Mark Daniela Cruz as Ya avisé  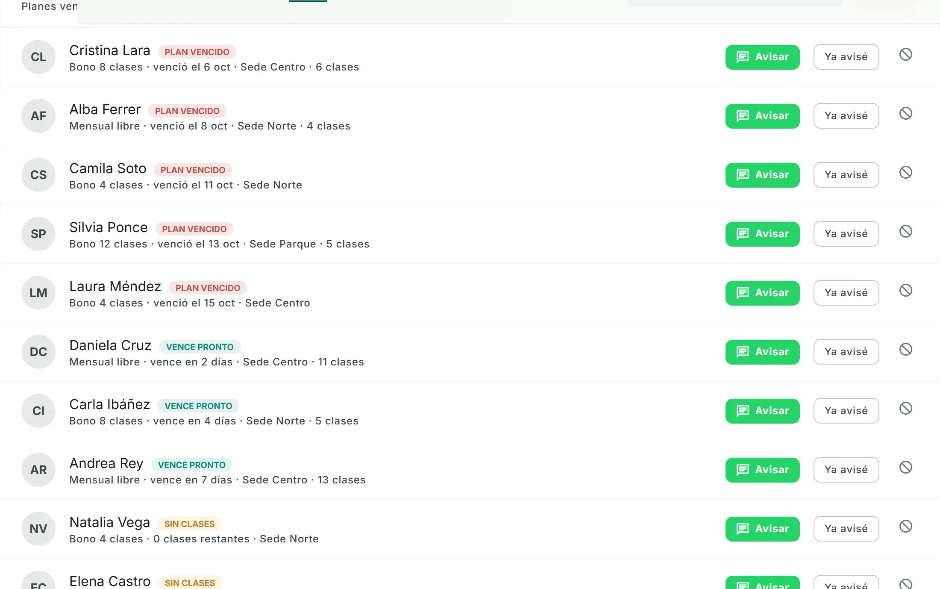tap(846, 352)
